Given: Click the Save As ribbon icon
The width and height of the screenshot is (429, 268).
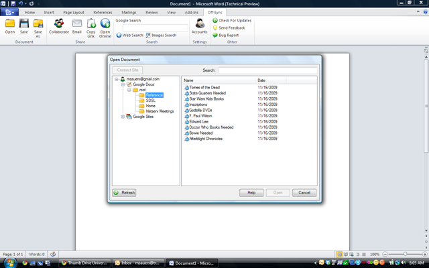Looking at the screenshot, I should [x=38, y=28].
